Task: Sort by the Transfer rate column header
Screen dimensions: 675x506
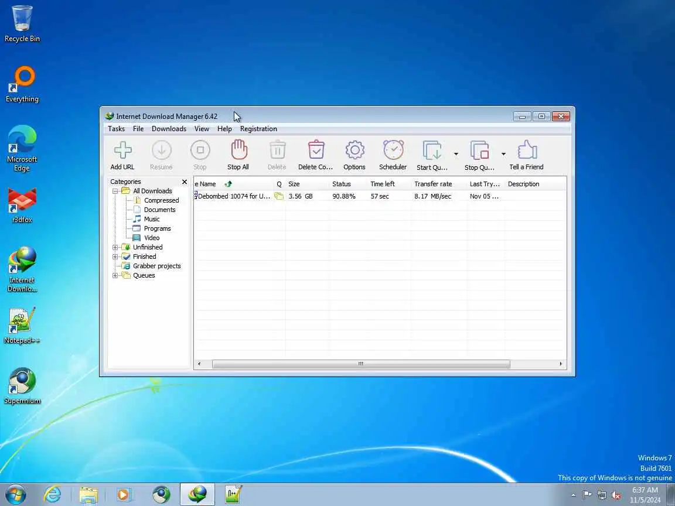Action: [439, 184]
